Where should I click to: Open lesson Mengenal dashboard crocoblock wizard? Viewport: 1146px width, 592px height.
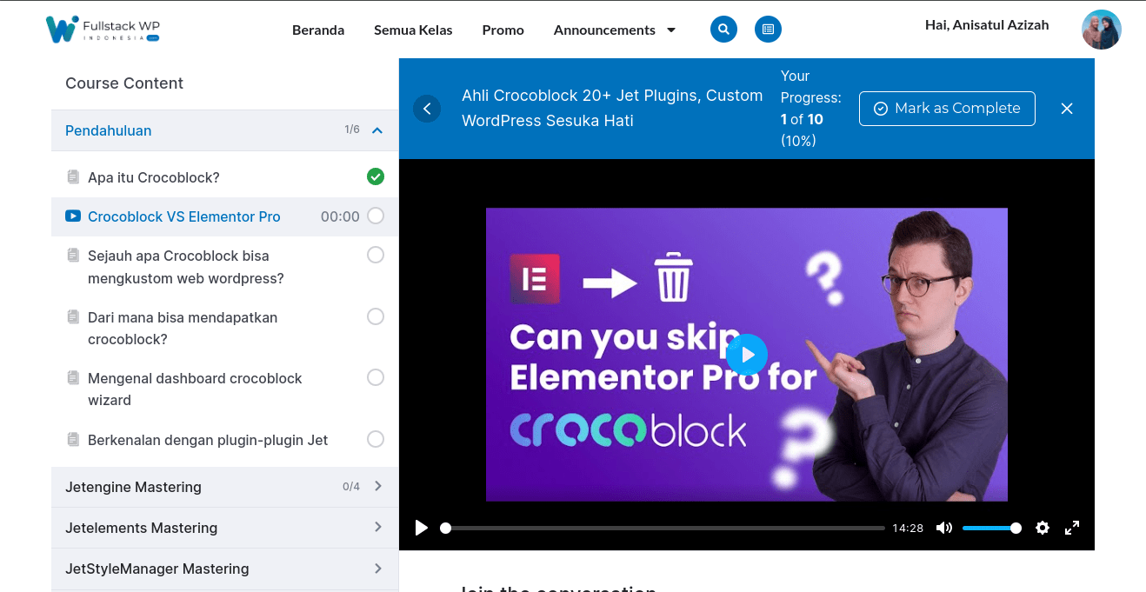195,389
